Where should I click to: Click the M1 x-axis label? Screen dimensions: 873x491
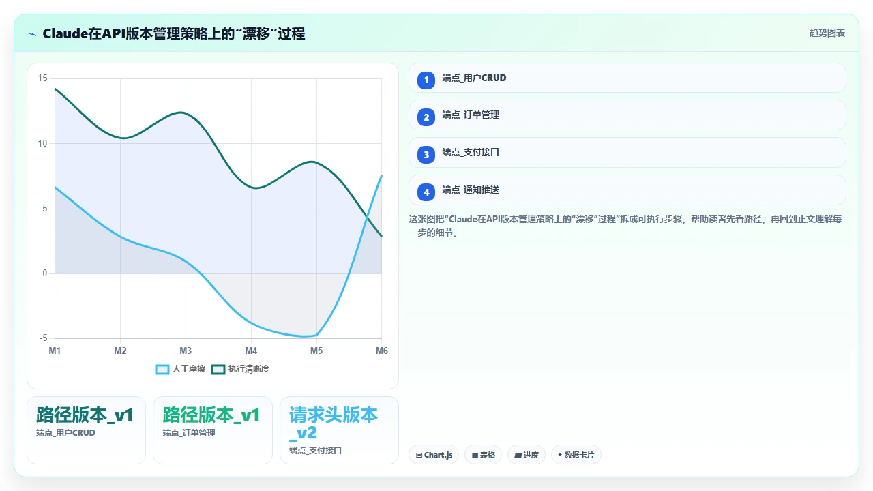[x=55, y=351]
